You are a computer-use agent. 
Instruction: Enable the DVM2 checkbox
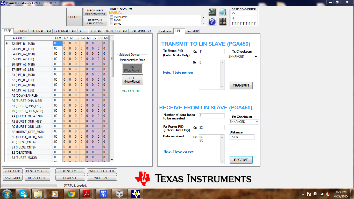click(x=111, y=24)
